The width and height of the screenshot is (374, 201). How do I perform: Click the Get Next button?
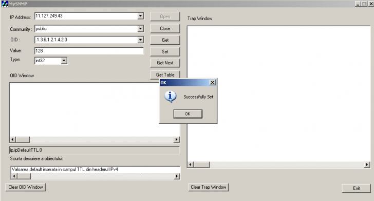coord(165,63)
